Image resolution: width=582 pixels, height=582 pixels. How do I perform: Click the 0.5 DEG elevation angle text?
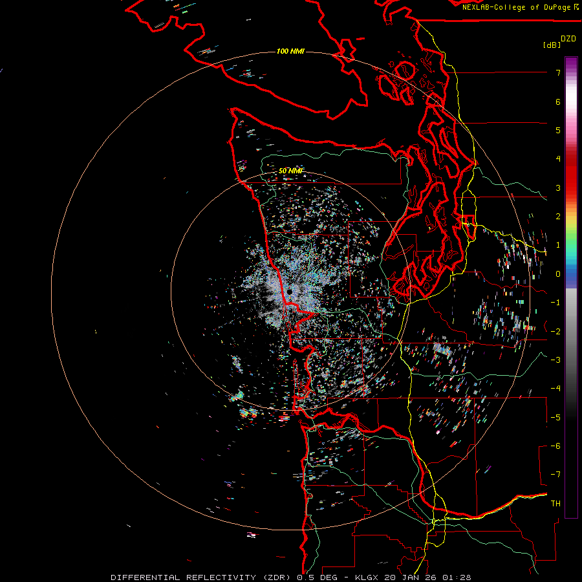(x=317, y=577)
